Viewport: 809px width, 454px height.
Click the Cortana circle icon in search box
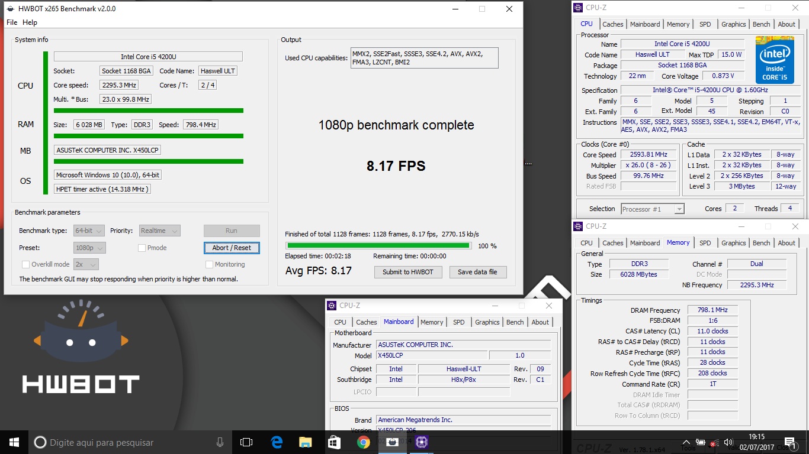(x=40, y=442)
